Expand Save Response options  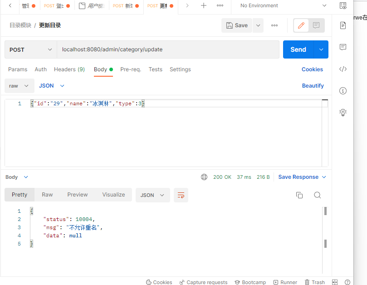(324, 177)
